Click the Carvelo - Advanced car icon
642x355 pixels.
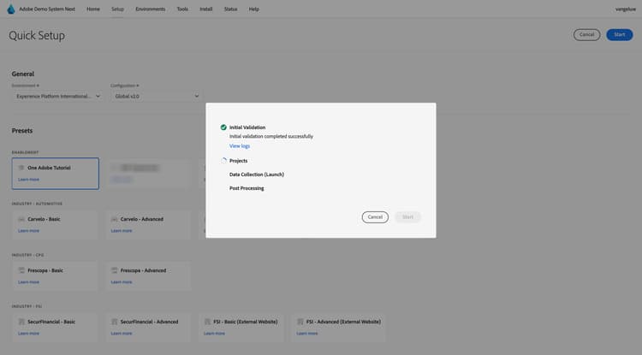114,219
